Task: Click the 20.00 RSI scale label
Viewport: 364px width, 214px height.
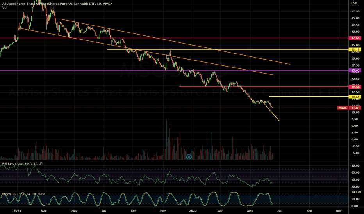Action: pos(355,186)
